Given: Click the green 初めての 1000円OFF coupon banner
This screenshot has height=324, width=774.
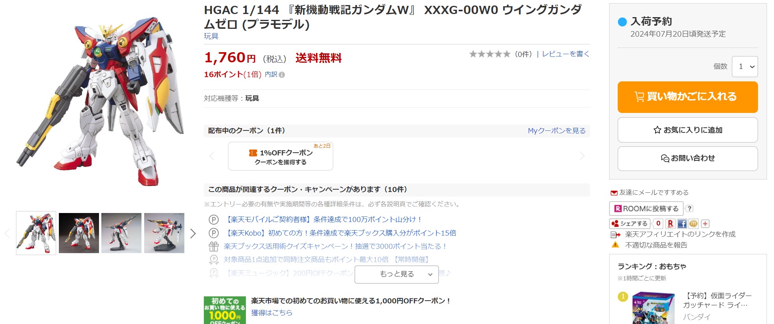Looking at the screenshot, I should pyautogui.click(x=225, y=310).
